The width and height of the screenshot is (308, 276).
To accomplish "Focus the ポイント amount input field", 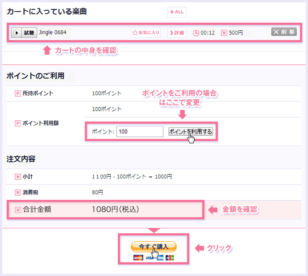I will coord(139,131).
